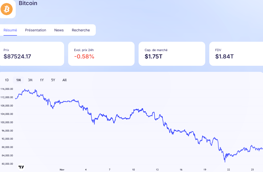
Task: Click the 100,000.00 price axis label
Action: [7, 122]
